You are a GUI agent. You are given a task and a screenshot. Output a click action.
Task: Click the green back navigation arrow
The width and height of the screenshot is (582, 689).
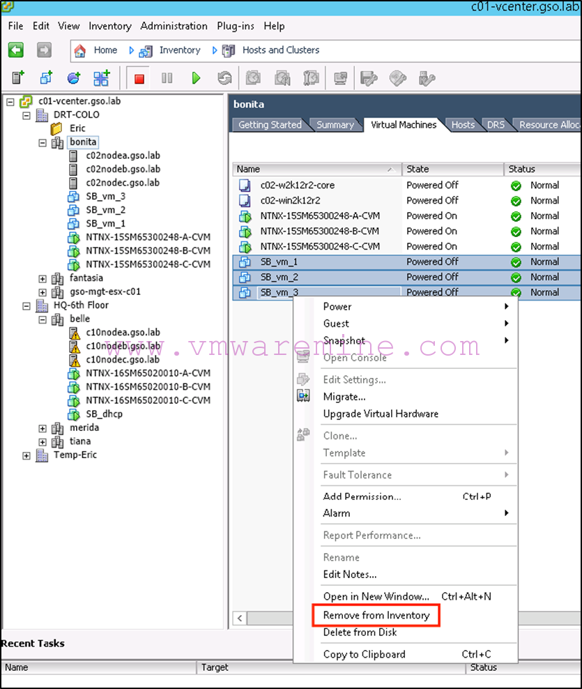pos(16,50)
